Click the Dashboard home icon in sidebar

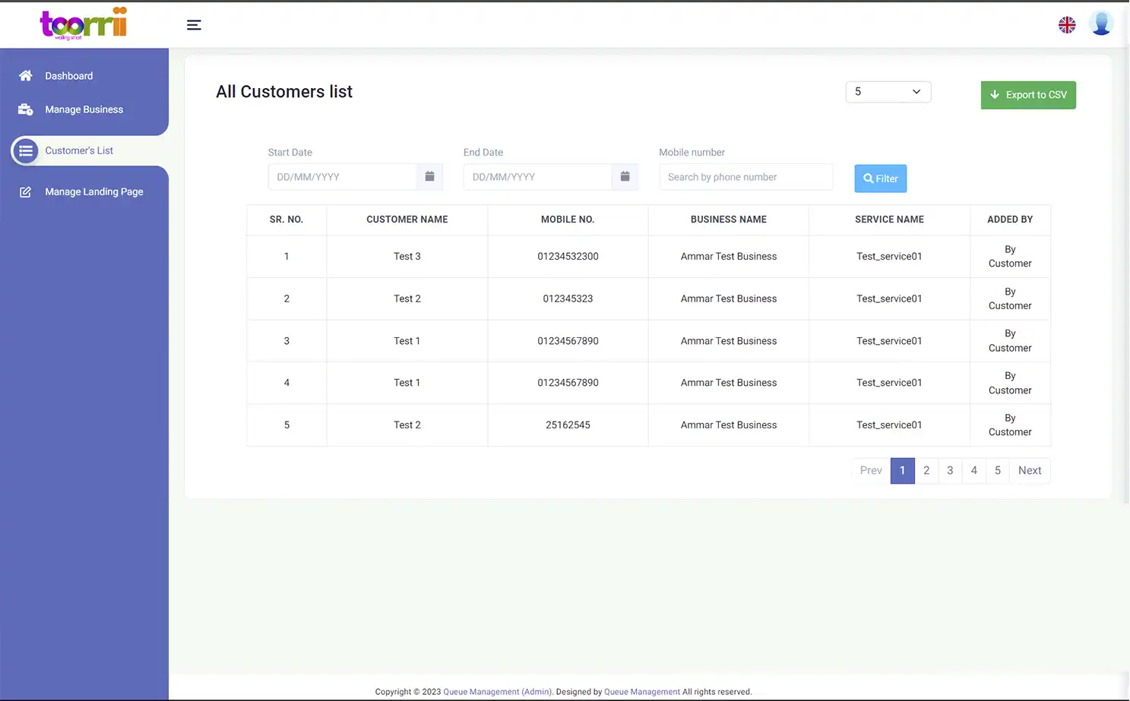(25, 75)
